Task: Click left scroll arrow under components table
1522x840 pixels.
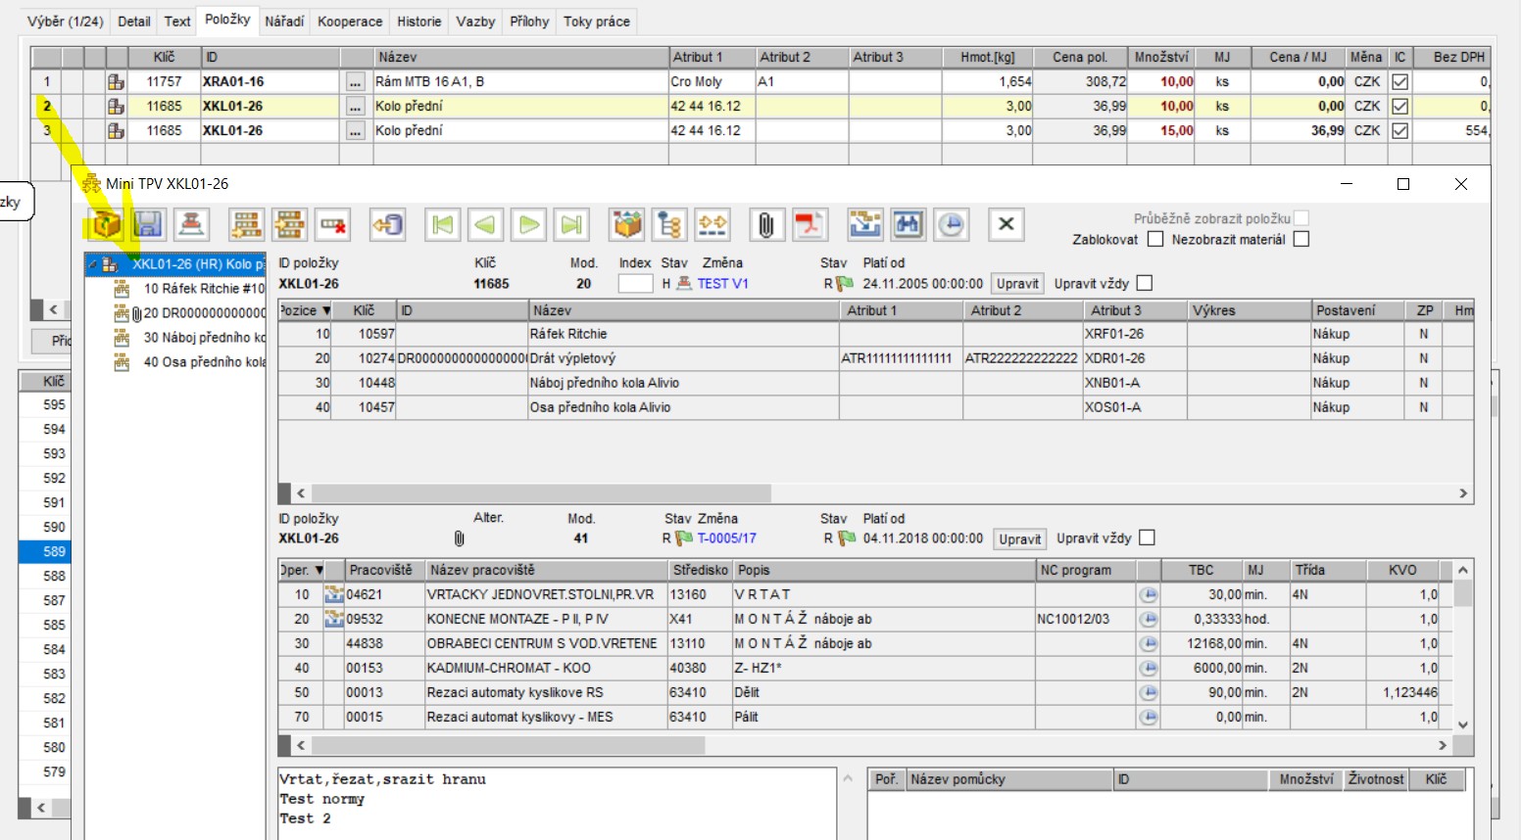Action: coord(301,493)
